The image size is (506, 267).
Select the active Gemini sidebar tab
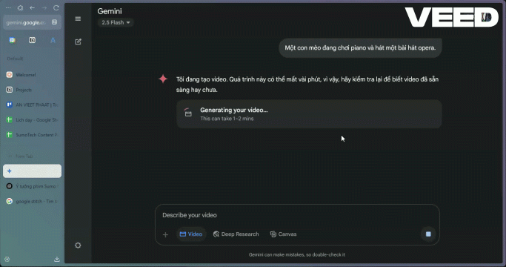pos(32,171)
